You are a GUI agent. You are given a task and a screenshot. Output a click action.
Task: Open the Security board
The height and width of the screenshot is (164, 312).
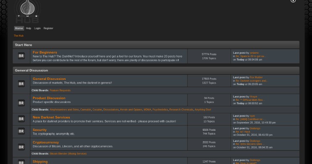pos(40,130)
